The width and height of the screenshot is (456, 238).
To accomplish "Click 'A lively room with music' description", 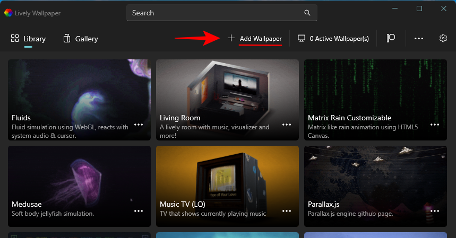I will pos(214,131).
